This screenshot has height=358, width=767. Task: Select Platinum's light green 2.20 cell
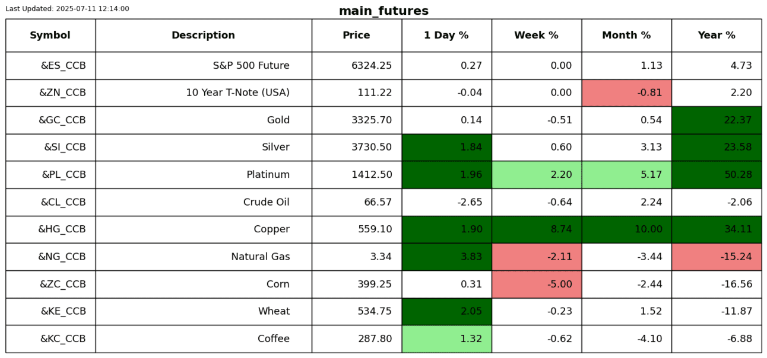(536, 175)
